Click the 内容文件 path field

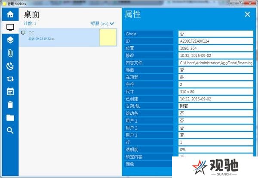(216, 62)
